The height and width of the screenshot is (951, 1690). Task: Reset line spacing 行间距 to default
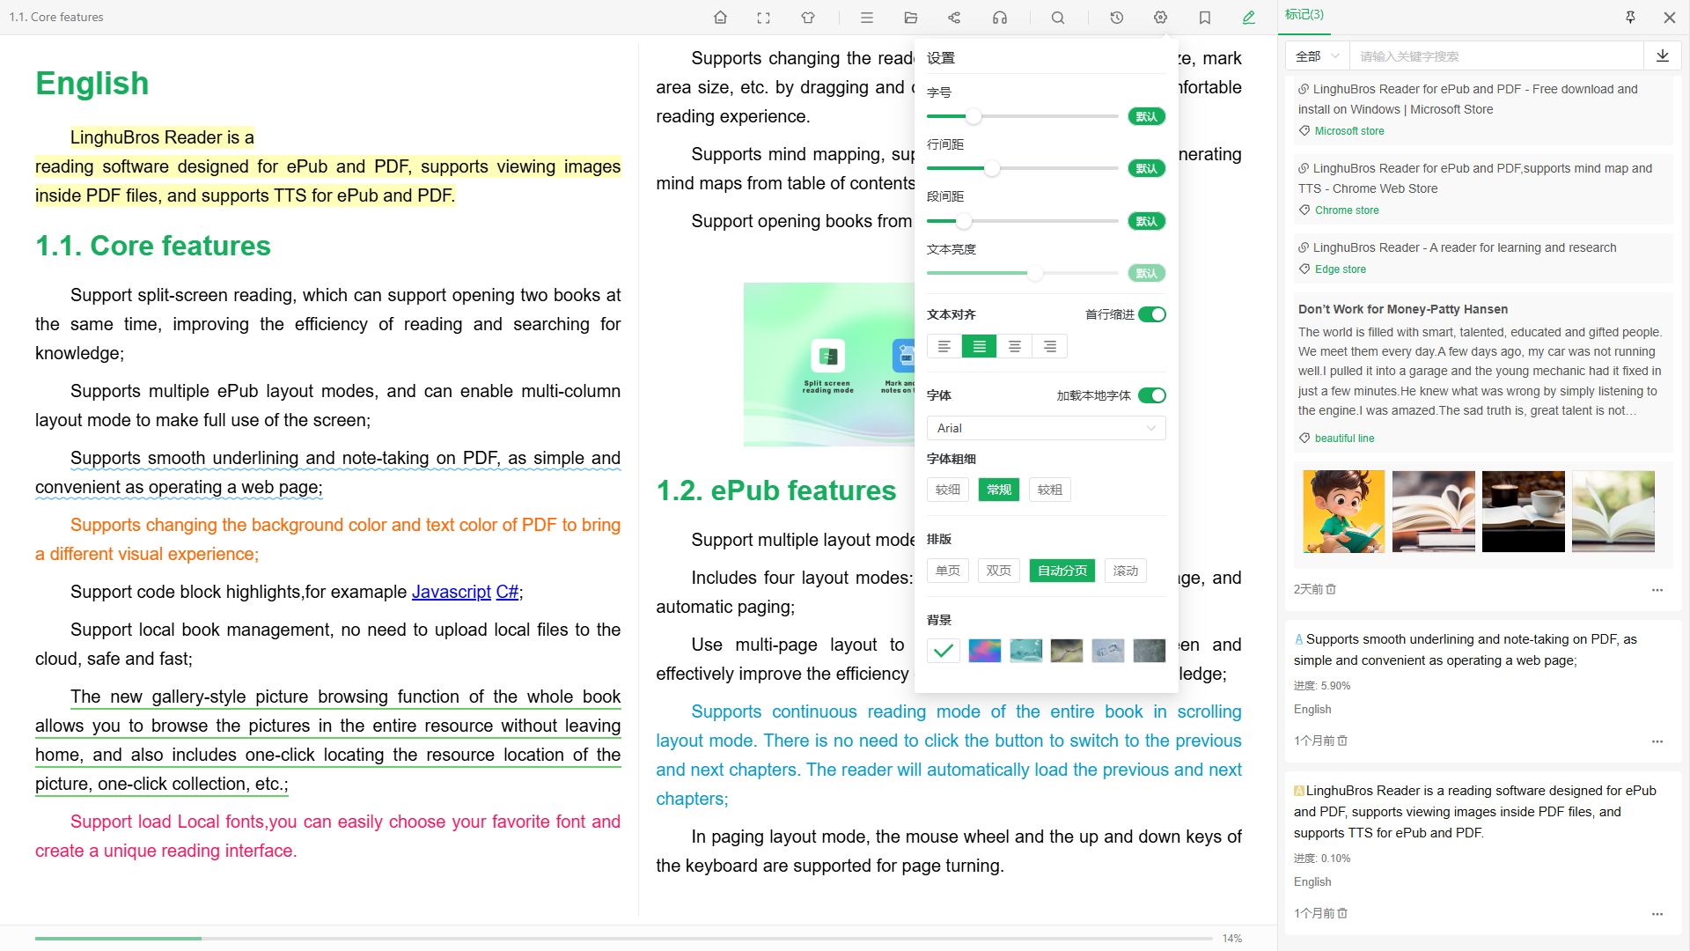1147,168
